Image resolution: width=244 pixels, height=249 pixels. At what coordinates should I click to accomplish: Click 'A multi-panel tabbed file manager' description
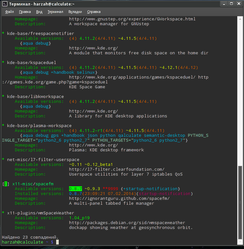pos(111,203)
